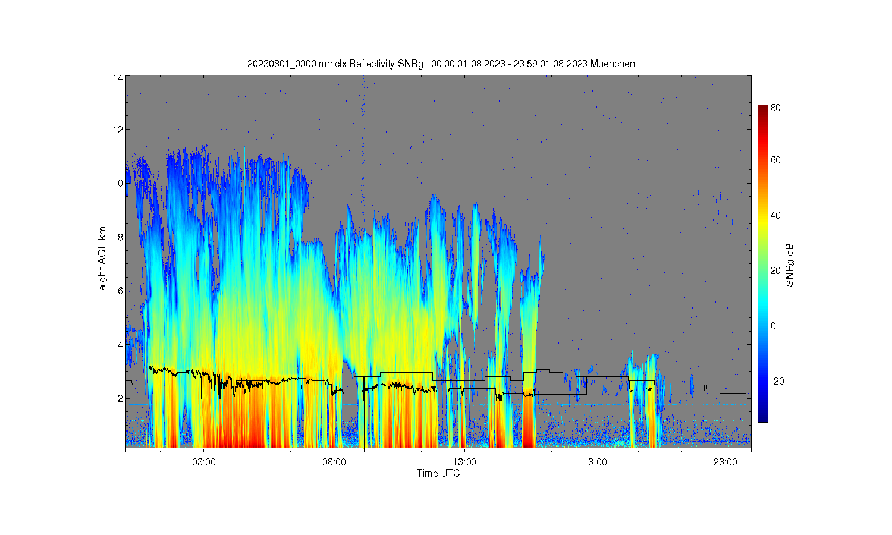892x535 pixels.
Task: Click the height tick label 10
Action: point(118,183)
